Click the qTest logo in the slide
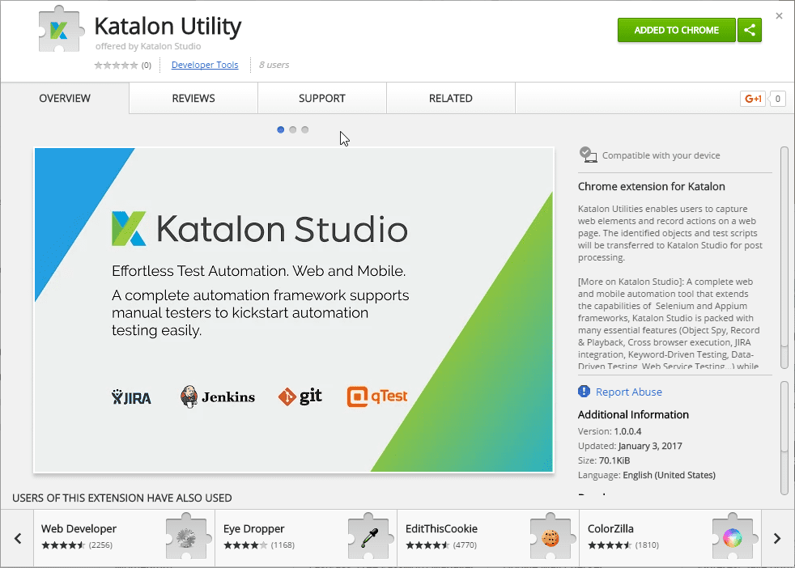 coord(377,396)
